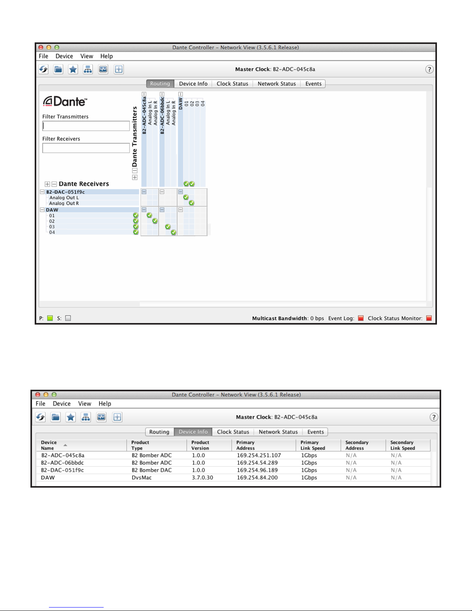Switch to Events tab in Routing view window
472x611 pixels.
click(x=313, y=84)
